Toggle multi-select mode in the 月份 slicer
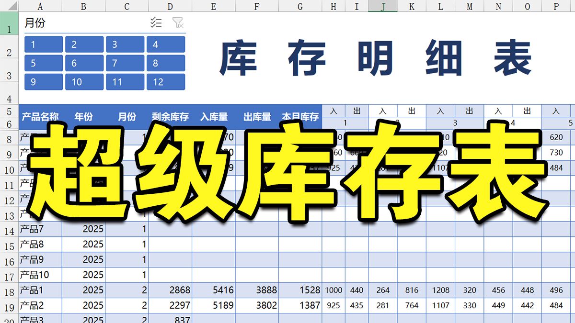575x323 pixels. pyautogui.click(x=156, y=22)
